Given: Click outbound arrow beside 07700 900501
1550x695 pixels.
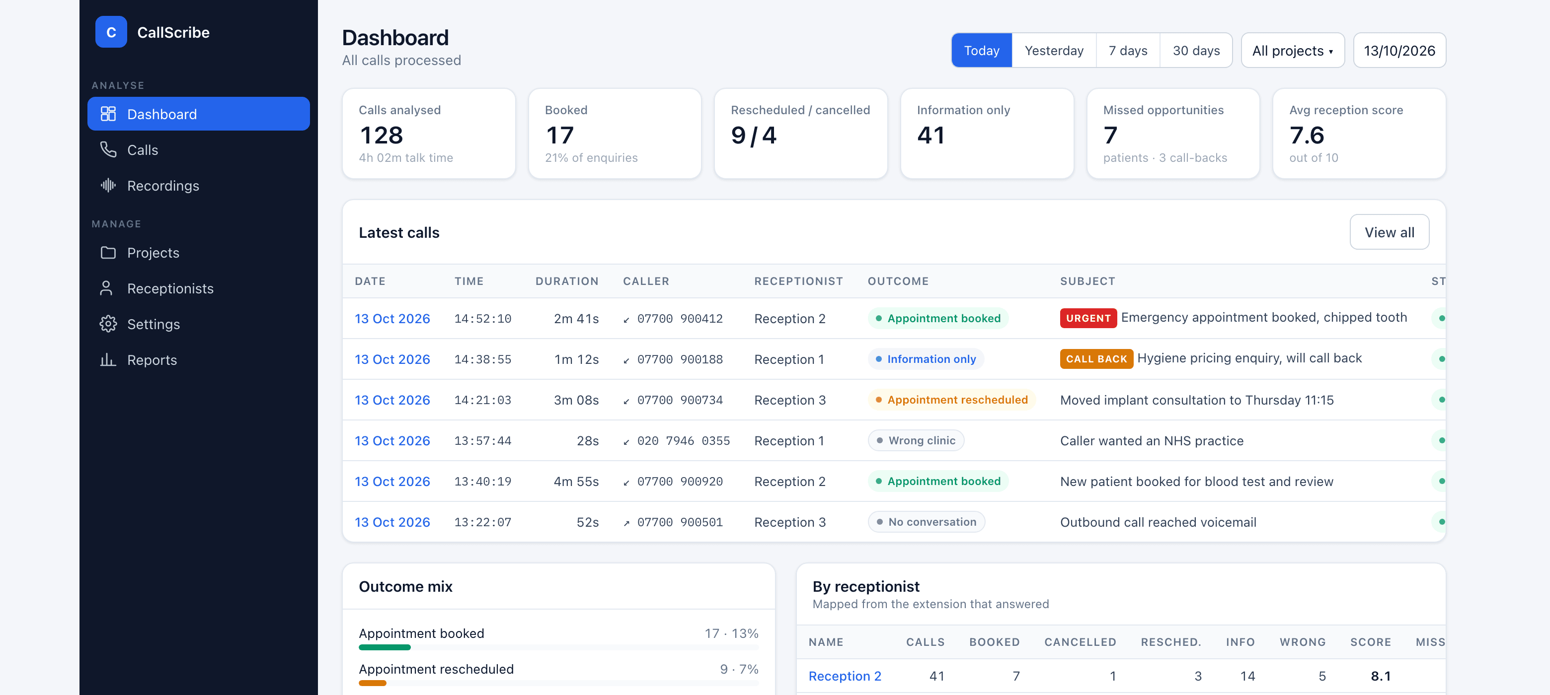Looking at the screenshot, I should click(626, 523).
